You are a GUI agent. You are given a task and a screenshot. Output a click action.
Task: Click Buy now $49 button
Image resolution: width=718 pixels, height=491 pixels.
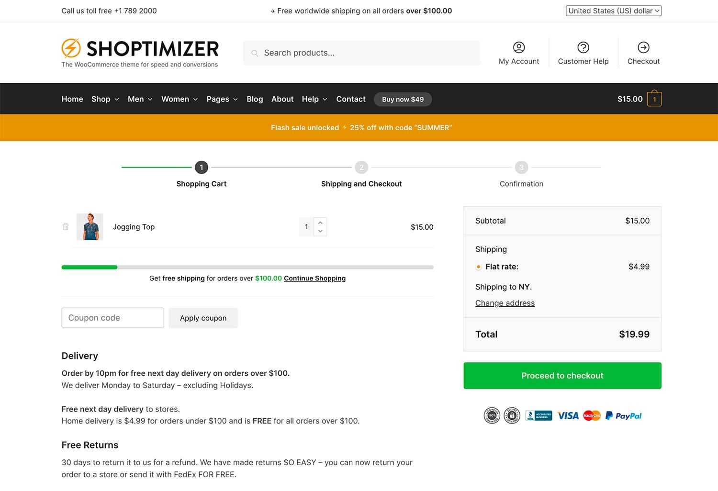403,99
